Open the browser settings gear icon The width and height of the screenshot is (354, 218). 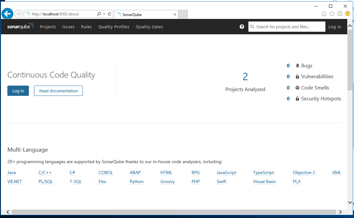pyautogui.click(x=340, y=13)
